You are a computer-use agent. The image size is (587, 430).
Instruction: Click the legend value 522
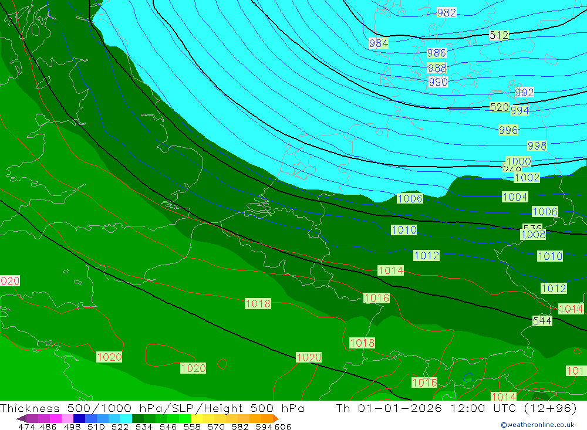click(120, 427)
